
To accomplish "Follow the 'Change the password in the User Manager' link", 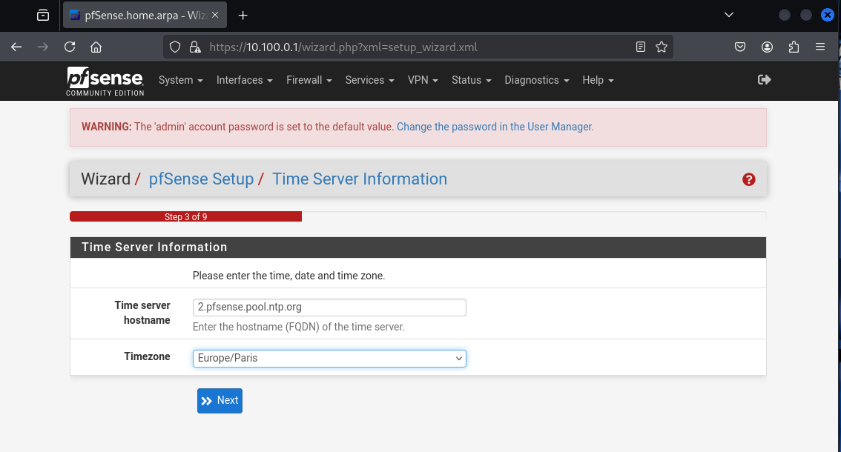I will (495, 127).
